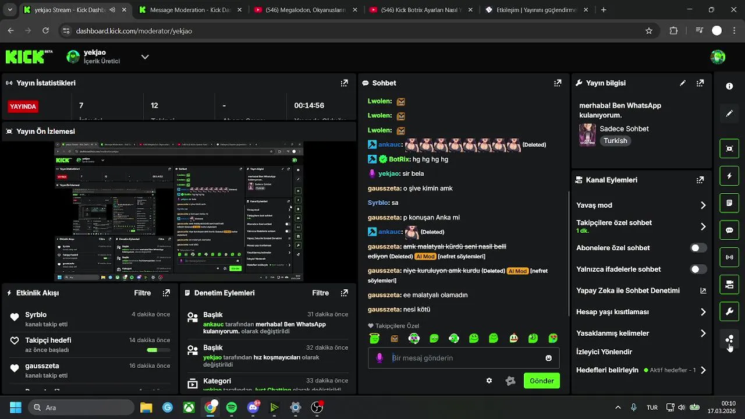
Task: Switch to Etkileşim browser tab
Action: 536,10
